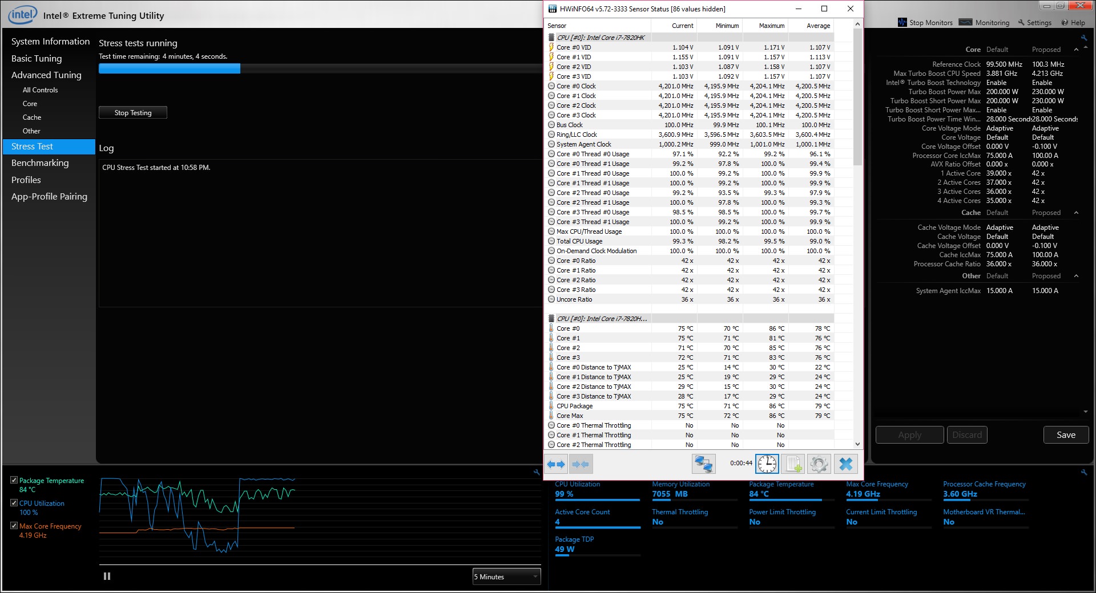Select the Ring/LLC Clock row
Screen dimensions: 1096x593
(x=690, y=135)
